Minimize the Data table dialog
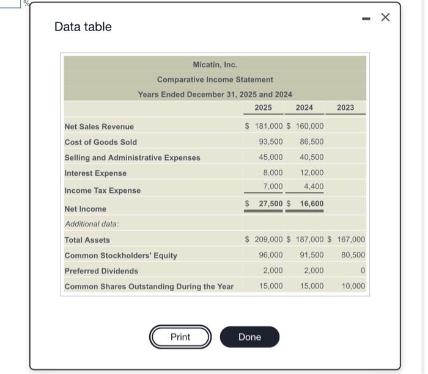428x374 pixels. coord(366,18)
